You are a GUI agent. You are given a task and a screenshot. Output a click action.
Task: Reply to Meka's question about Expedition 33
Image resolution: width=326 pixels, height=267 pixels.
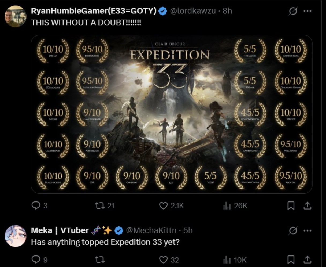tap(36, 260)
